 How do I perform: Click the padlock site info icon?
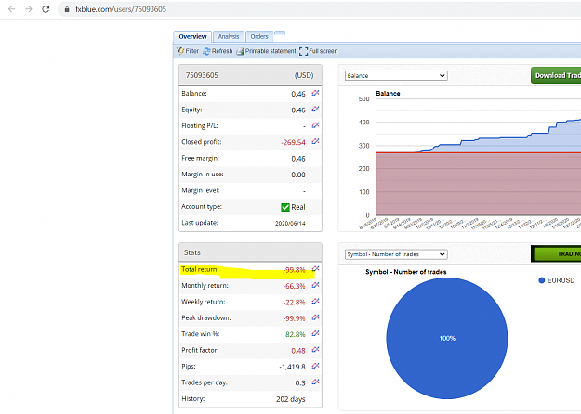[x=67, y=9]
